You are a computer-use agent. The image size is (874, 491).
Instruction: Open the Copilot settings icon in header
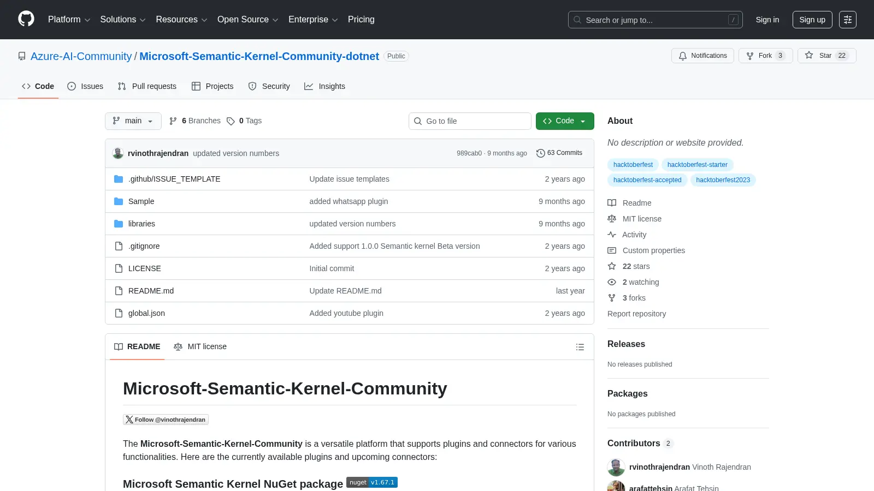848,20
